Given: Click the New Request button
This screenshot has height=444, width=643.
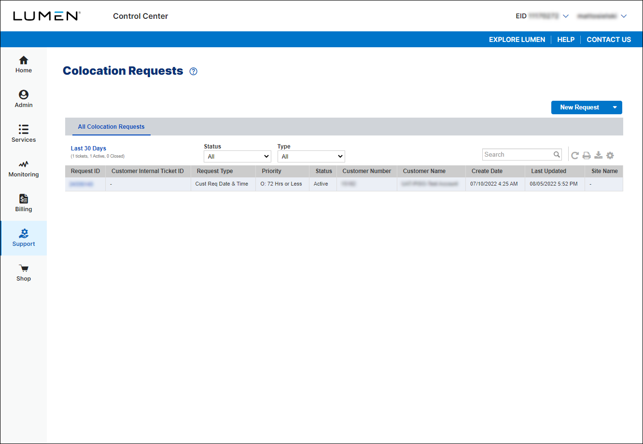Looking at the screenshot, I should tap(579, 108).
